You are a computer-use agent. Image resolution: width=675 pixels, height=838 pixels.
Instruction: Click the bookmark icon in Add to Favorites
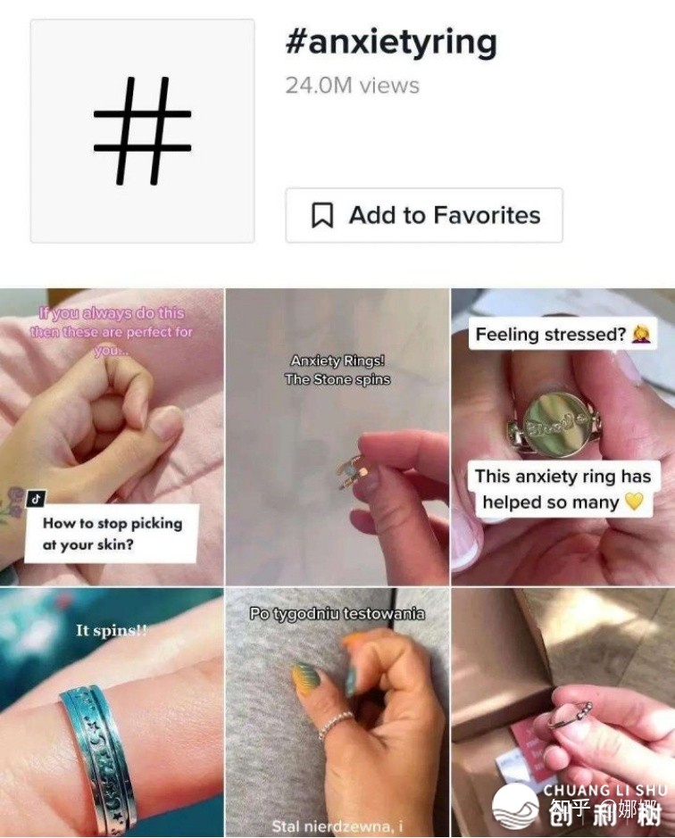click(x=322, y=215)
